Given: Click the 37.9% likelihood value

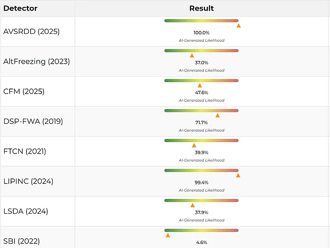Looking at the screenshot, I should [201, 212].
